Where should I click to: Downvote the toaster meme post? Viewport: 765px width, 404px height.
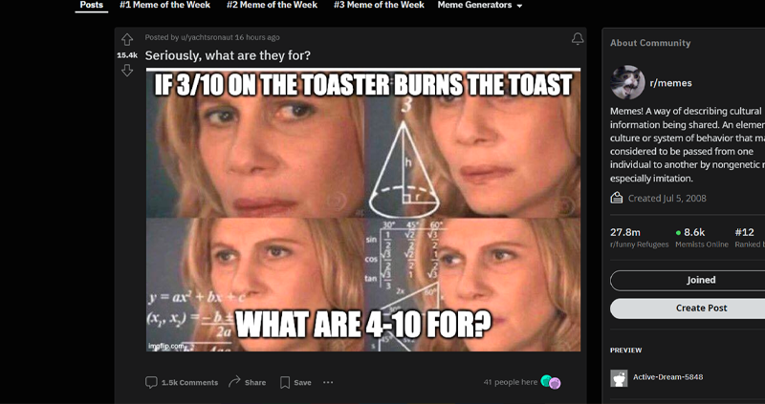[x=127, y=71]
